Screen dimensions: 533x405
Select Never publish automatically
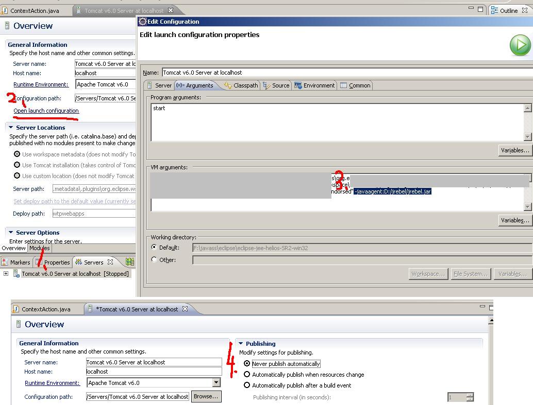[x=247, y=364]
